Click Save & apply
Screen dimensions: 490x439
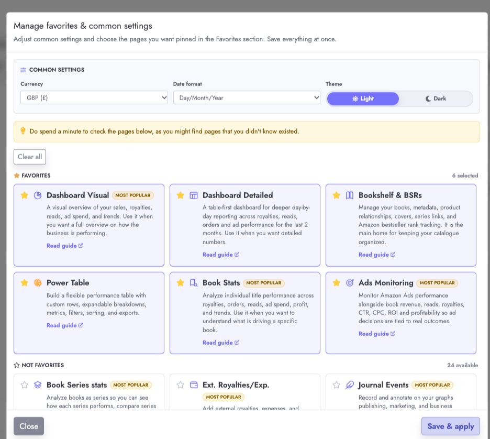point(451,426)
